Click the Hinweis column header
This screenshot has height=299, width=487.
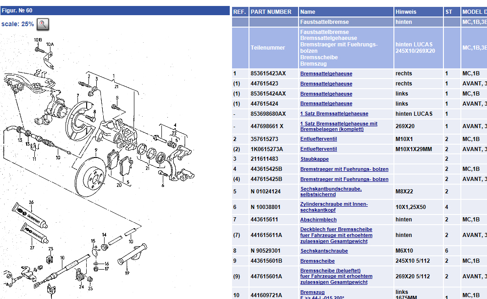[406, 12]
